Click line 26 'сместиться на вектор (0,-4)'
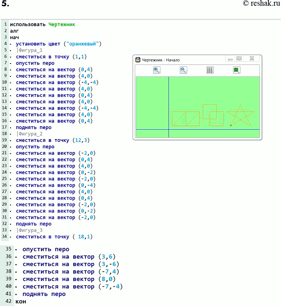This screenshot has width=281, height=306. point(56,185)
